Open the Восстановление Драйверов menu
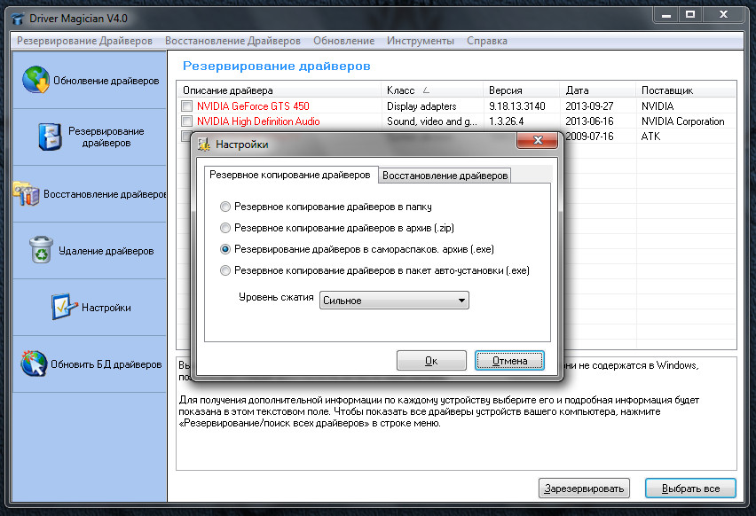Viewport: 756px width, 516px height. pos(232,41)
